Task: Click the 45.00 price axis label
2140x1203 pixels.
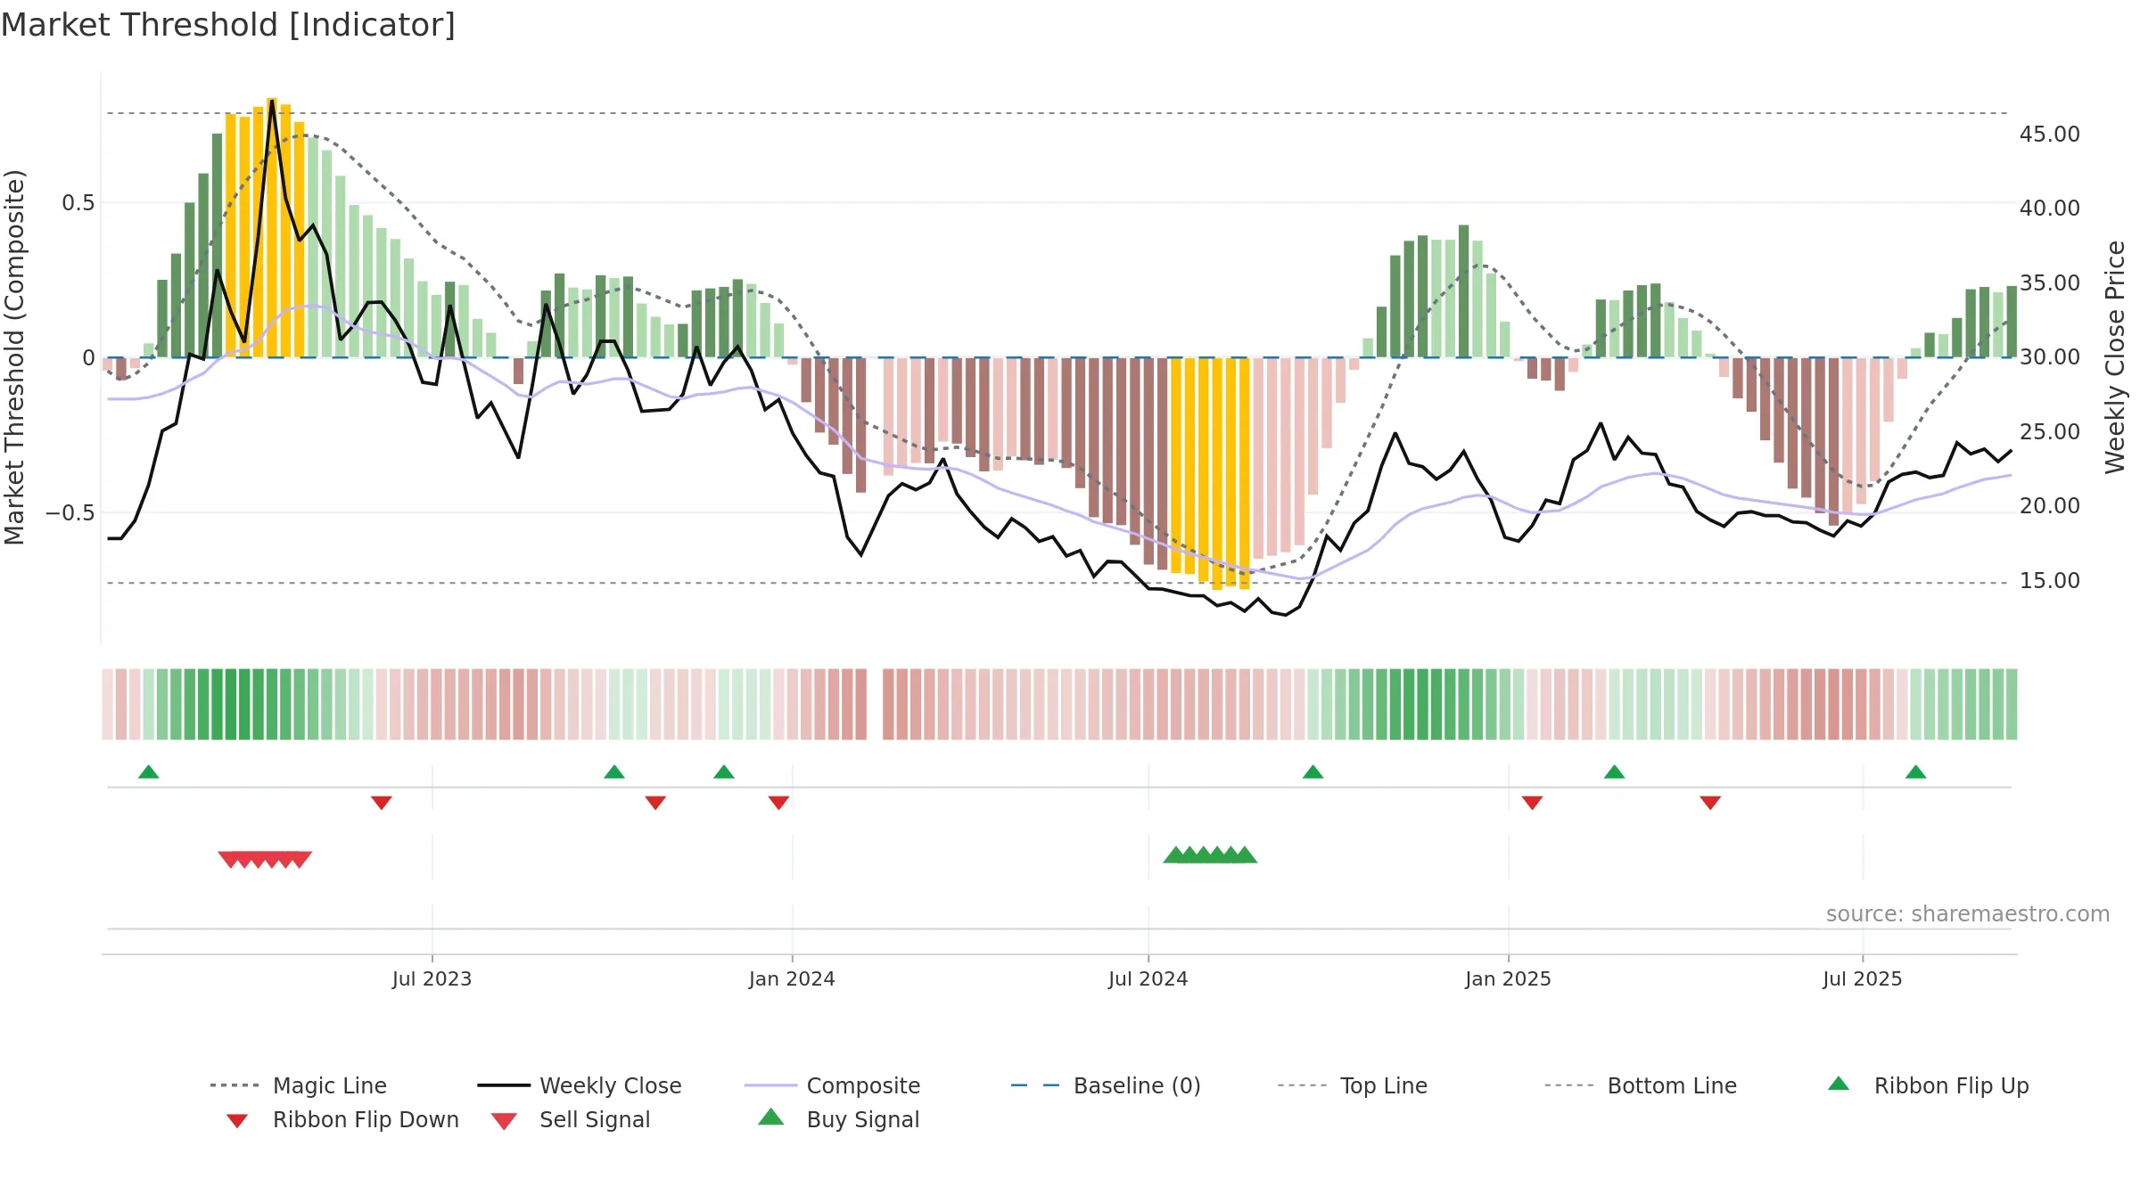Action: click(x=2049, y=135)
